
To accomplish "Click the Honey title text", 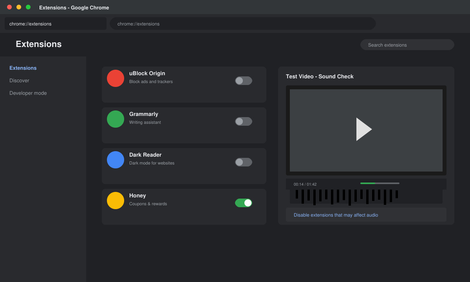I will click(137, 195).
